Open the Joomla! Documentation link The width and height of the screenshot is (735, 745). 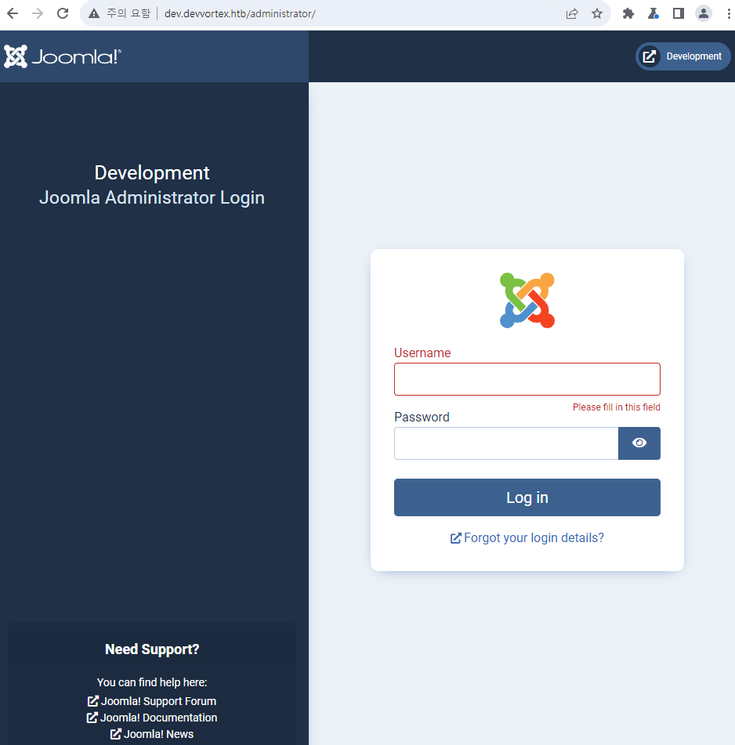[x=152, y=718]
